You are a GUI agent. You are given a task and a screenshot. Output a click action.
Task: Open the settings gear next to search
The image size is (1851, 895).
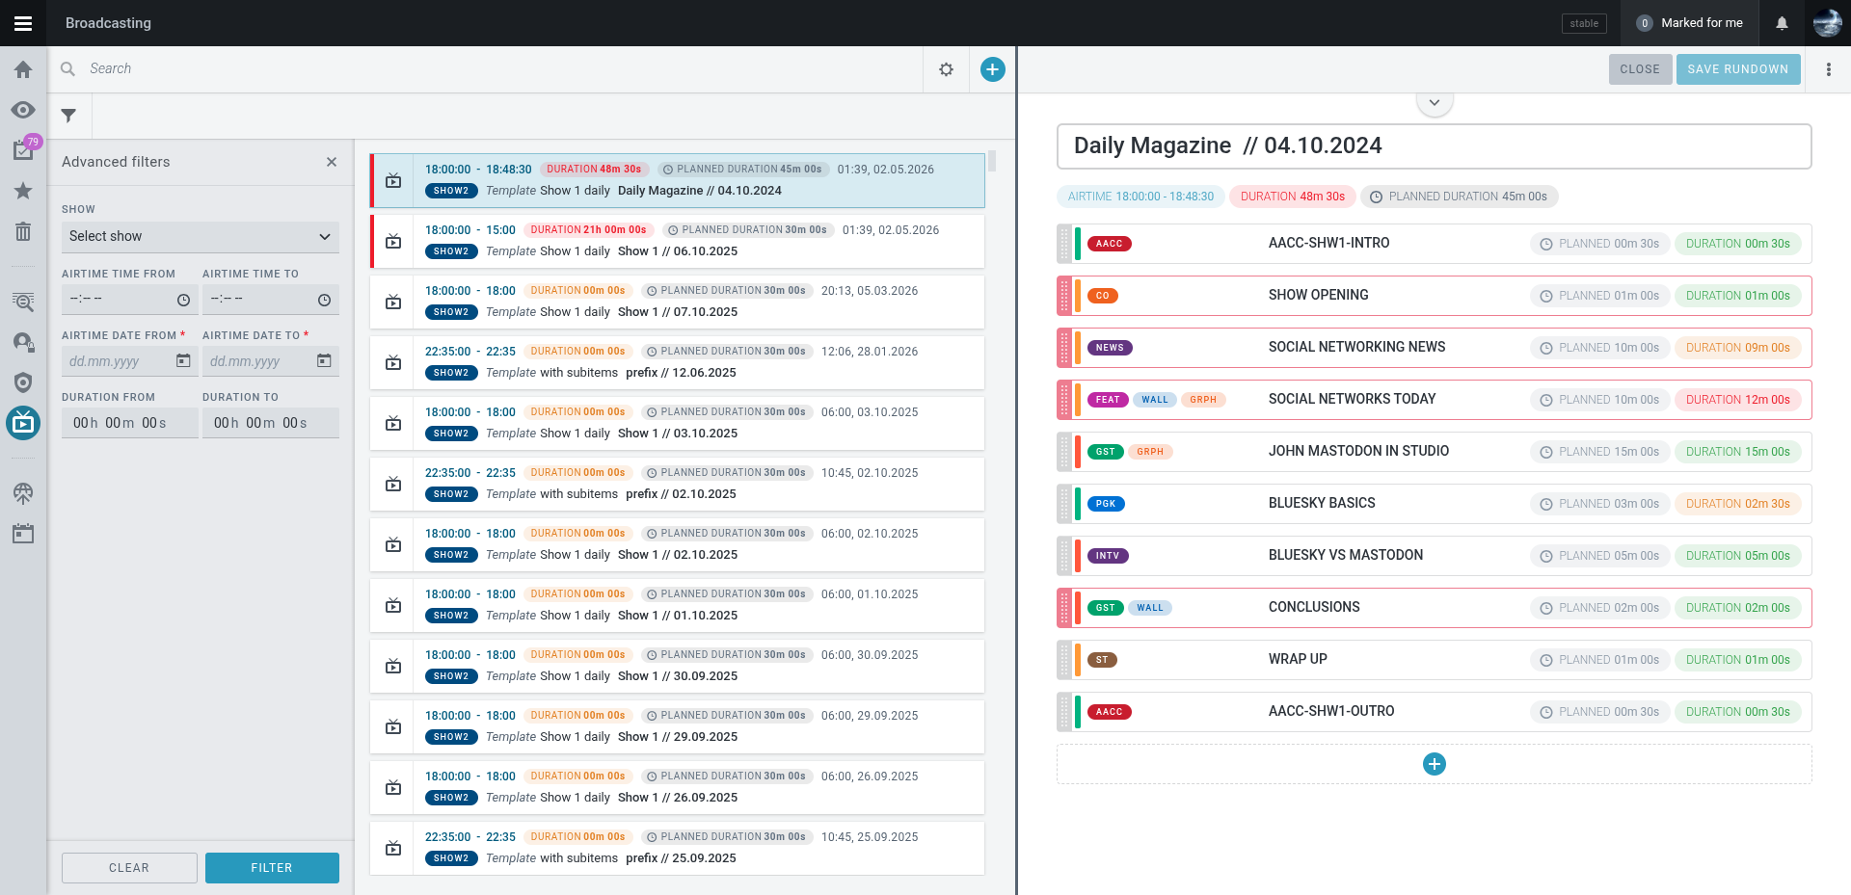pyautogui.click(x=946, y=69)
